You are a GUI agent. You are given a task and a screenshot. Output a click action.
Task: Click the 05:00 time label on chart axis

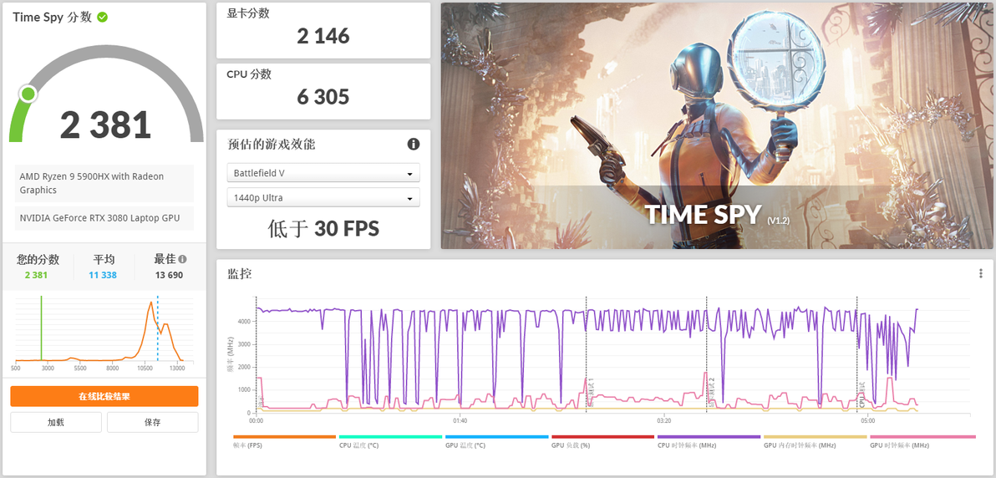pyautogui.click(x=867, y=421)
